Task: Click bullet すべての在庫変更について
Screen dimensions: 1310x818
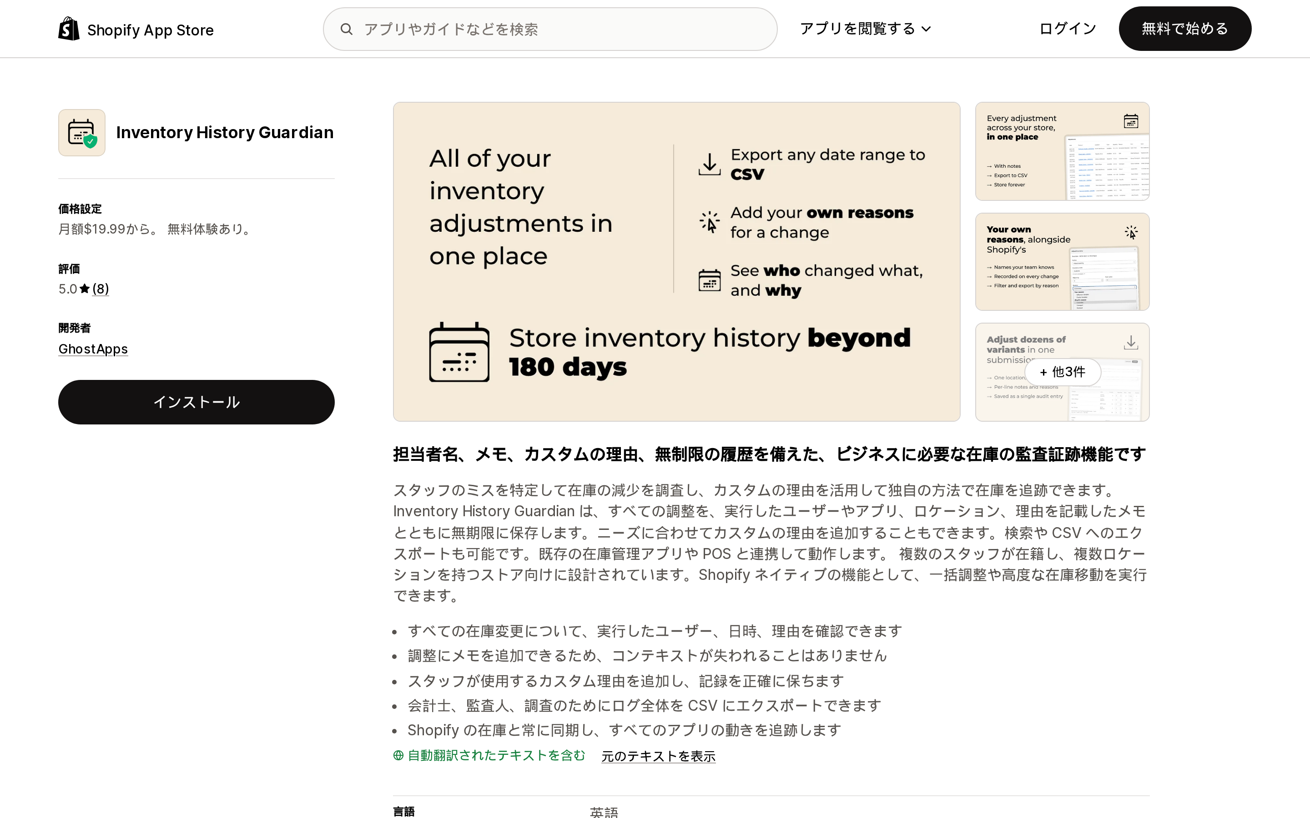Action: [x=655, y=631]
